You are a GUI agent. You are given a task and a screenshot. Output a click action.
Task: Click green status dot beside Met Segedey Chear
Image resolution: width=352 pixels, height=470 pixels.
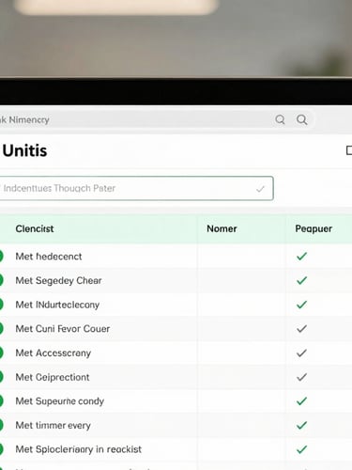(1, 280)
